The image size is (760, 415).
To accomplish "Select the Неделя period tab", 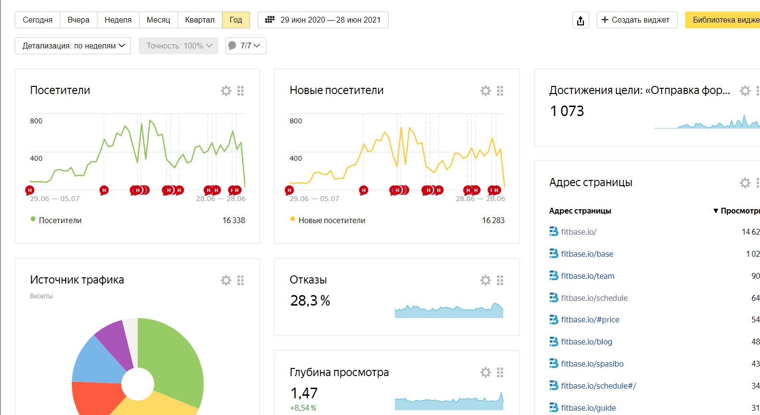I will [118, 20].
